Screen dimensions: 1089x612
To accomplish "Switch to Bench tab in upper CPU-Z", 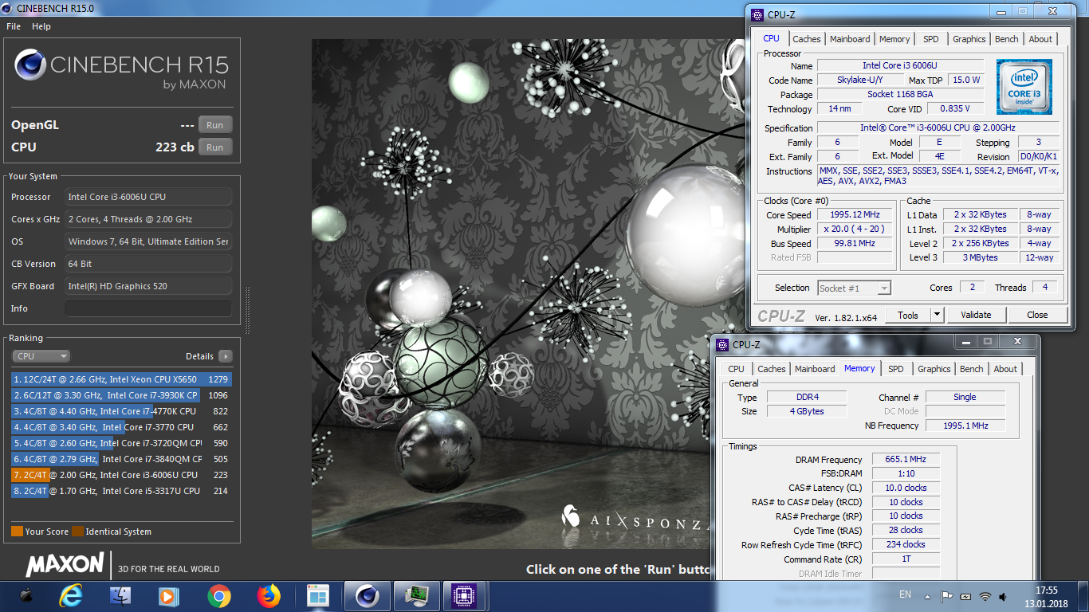I will coord(1007,39).
